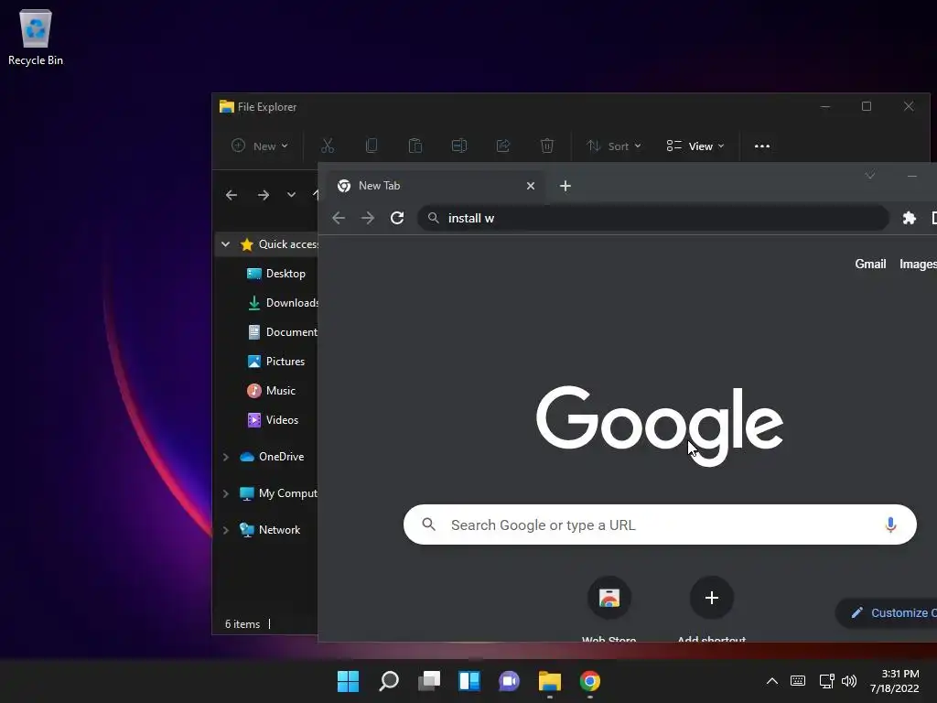Open Chat (Teams) on the taskbar

509,681
